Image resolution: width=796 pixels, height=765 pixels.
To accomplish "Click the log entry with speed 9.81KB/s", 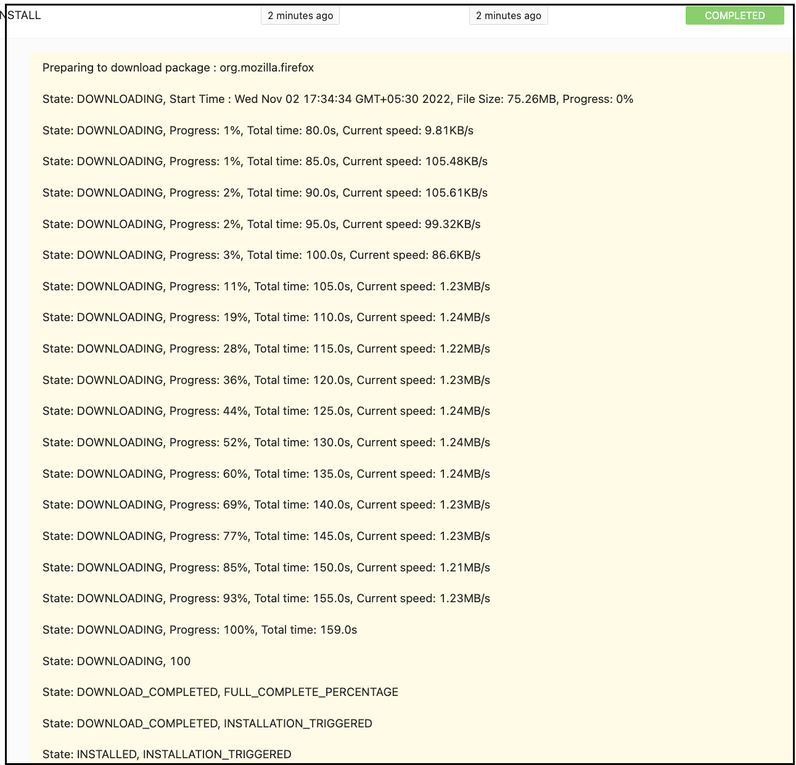I will coord(258,131).
